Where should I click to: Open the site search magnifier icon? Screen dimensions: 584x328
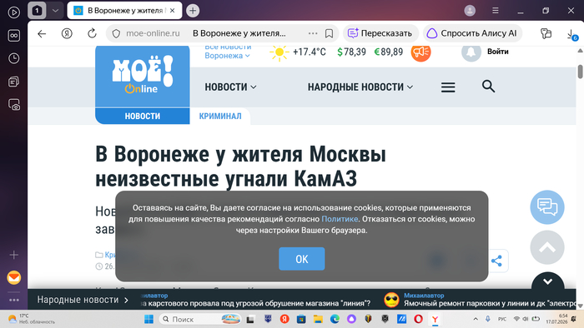(x=488, y=87)
